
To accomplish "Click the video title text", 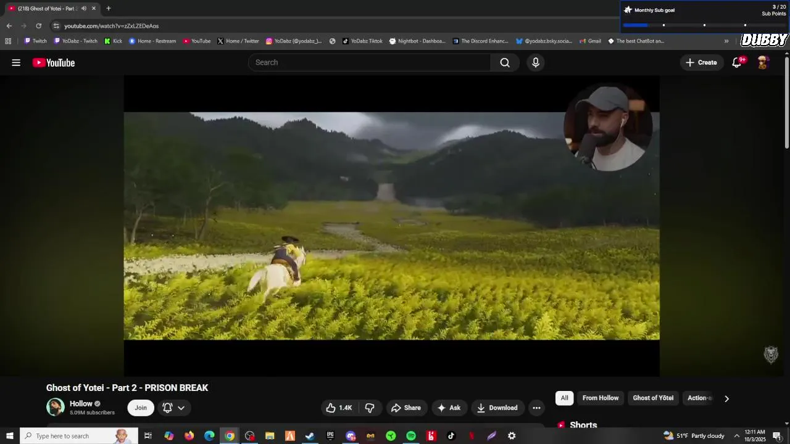I will coord(127,388).
